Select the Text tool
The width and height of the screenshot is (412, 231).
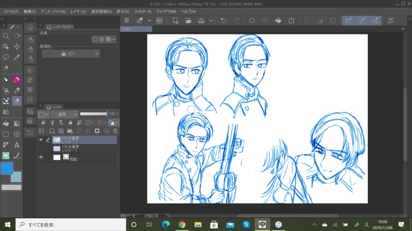tap(17, 145)
